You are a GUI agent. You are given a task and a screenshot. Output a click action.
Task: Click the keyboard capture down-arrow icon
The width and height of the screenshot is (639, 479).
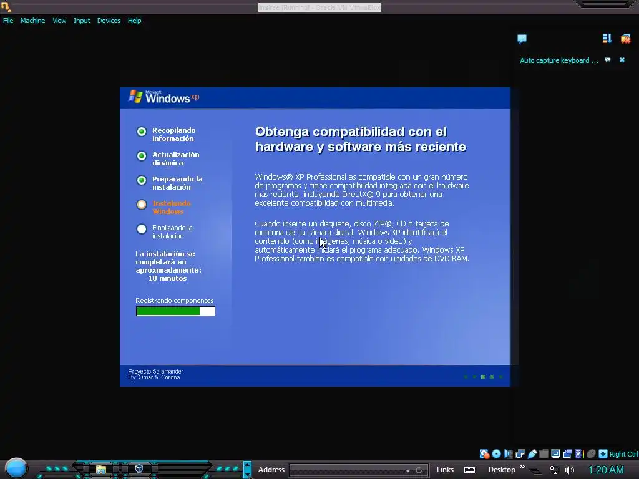(x=603, y=454)
